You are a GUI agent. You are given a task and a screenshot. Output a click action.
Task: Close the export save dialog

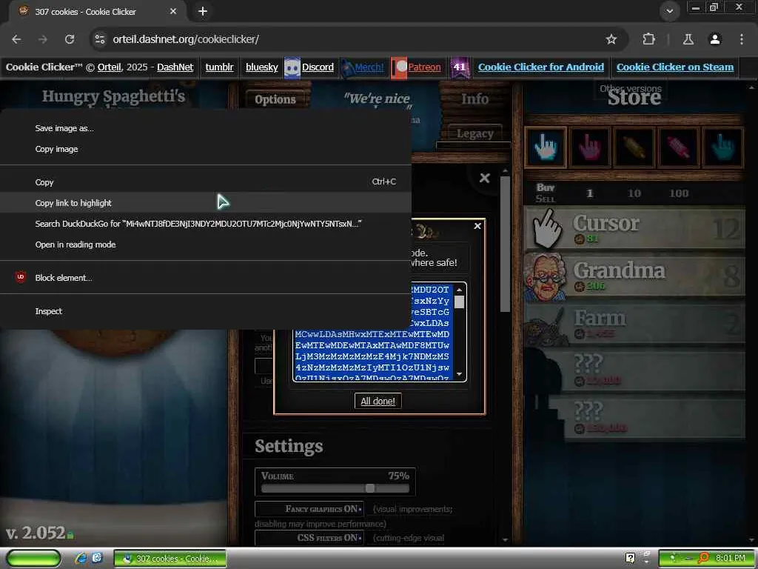click(477, 226)
